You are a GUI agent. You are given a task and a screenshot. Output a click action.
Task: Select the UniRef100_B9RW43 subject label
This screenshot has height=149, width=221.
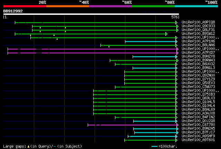(198, 60)
